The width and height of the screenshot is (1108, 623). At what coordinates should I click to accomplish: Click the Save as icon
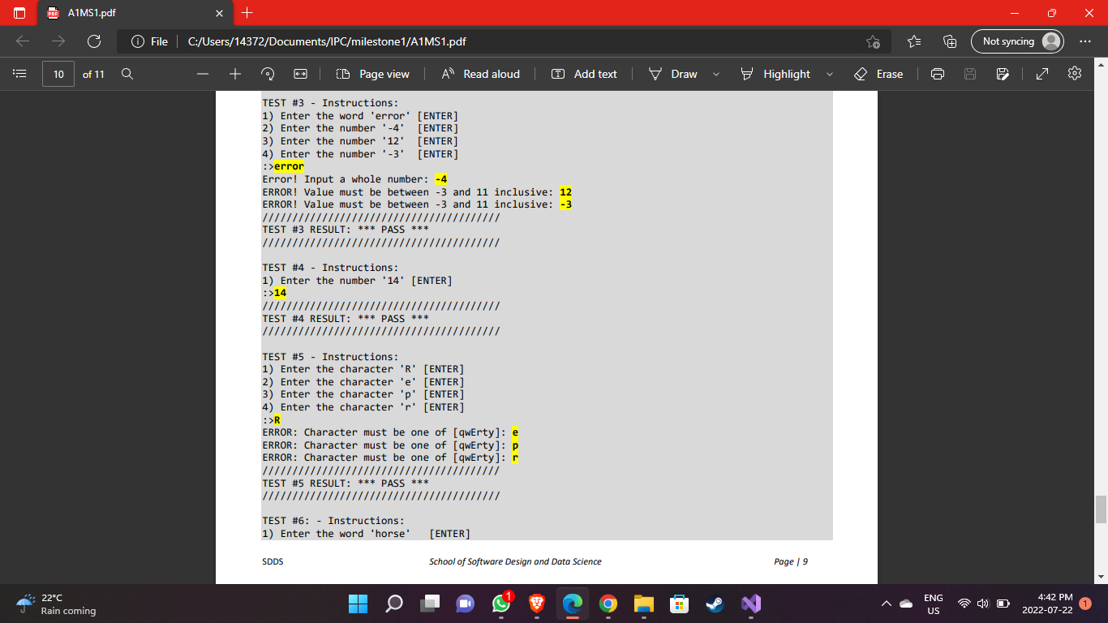tap(1003, 74)
